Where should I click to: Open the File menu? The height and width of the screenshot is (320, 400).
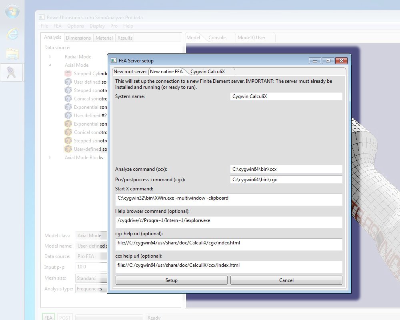[x=44, y=26]
